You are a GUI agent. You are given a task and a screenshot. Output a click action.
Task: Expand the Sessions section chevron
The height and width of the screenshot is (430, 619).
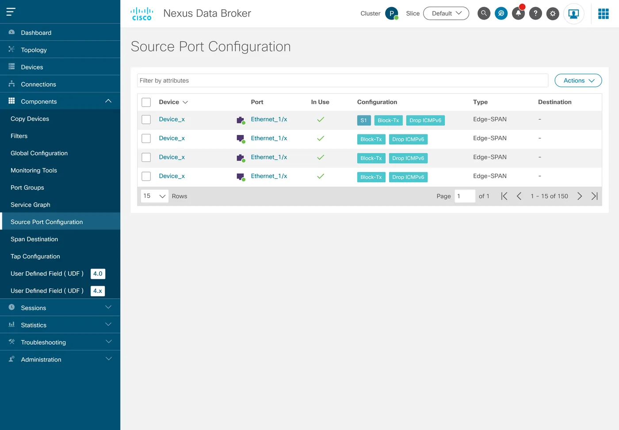[x=108, y=307]
